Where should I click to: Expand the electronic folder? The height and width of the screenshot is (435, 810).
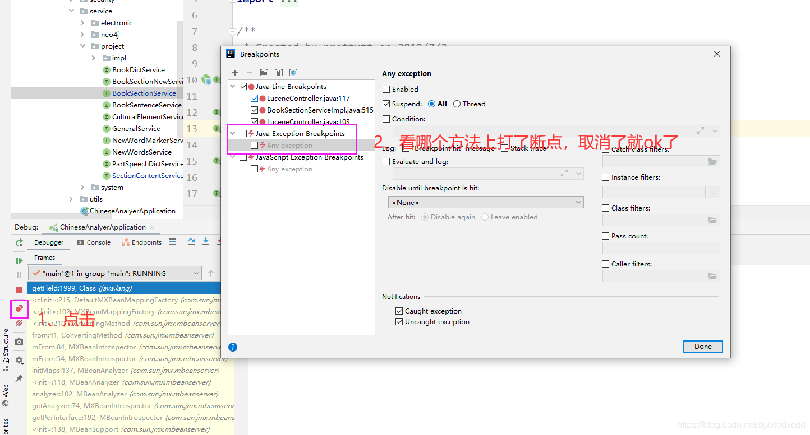click(x=82, y=22)
